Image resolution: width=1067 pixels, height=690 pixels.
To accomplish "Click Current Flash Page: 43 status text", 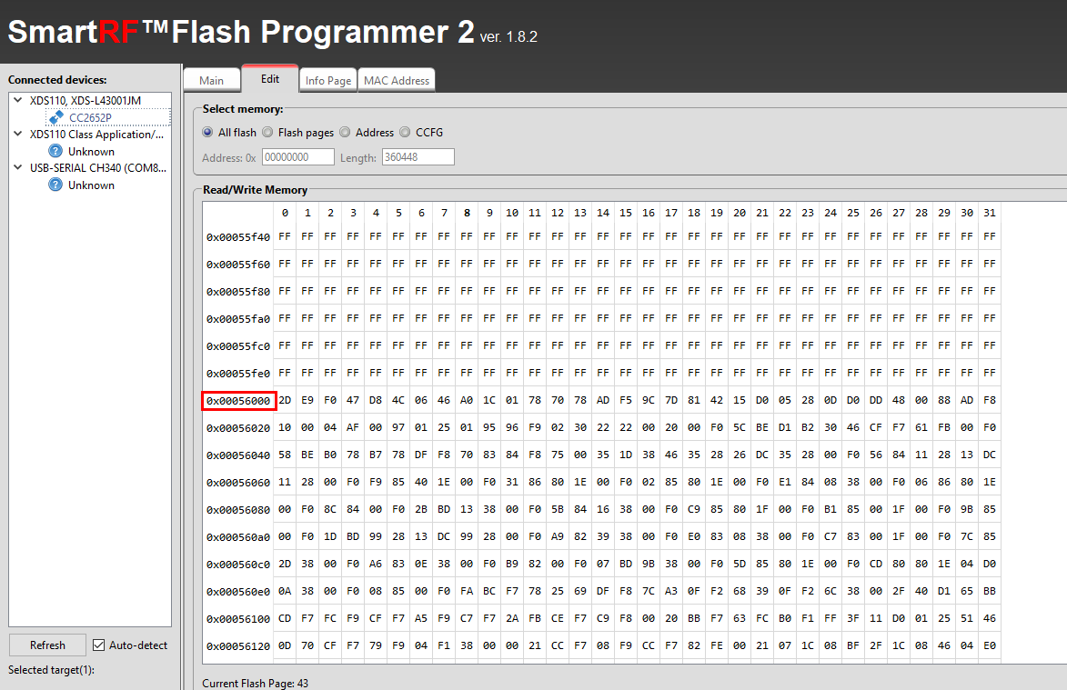I will (256, 684).
